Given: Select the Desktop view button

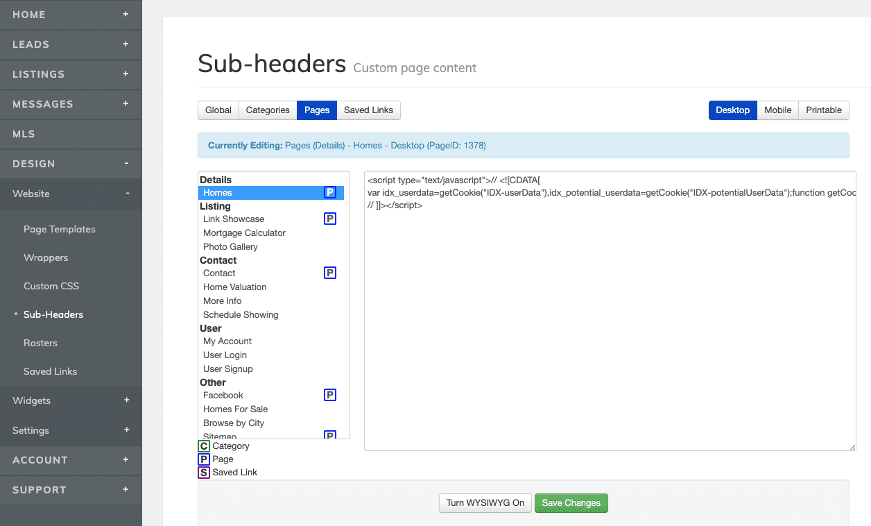Looking at the screenshot, I should point(733,110).
